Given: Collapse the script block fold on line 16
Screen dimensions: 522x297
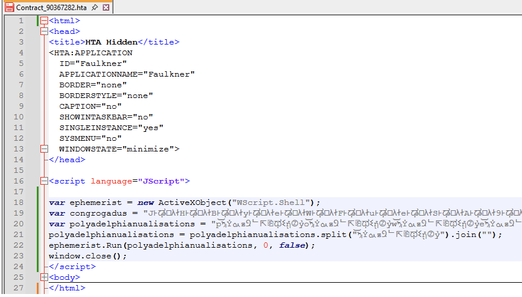Looking at the screenshot, I should [44, 181].
